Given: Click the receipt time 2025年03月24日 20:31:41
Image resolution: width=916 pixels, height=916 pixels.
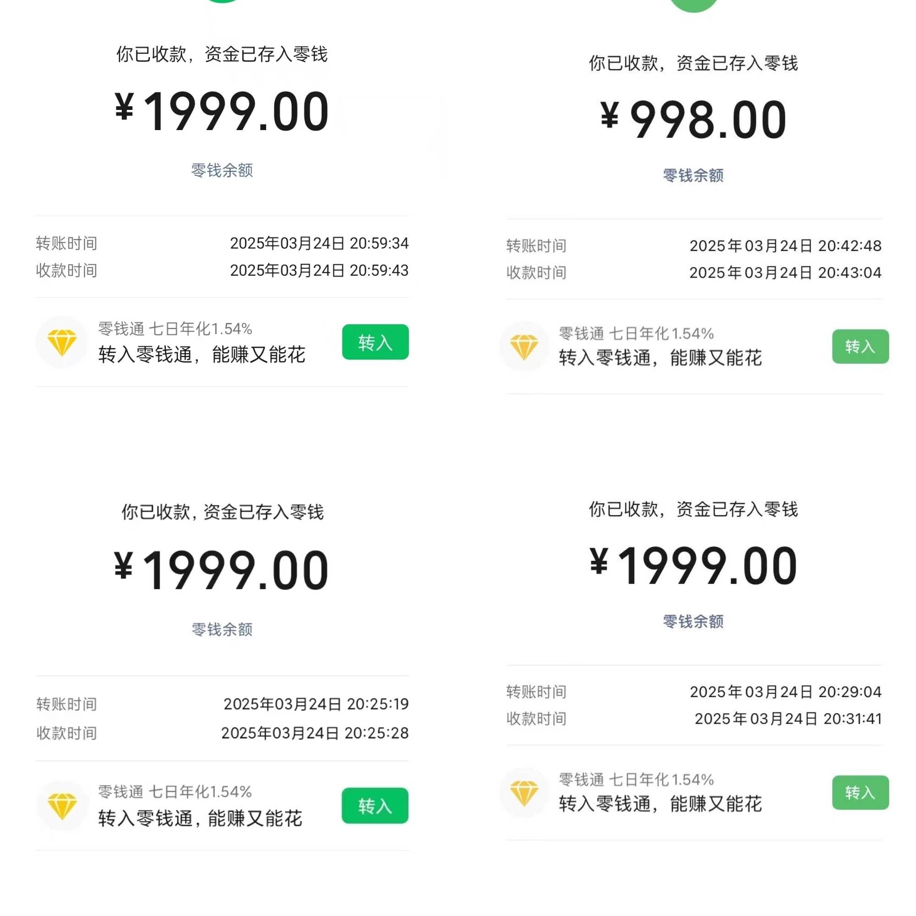Looking at the screenshot, I should pyautogui.click(x=788, y=719).
